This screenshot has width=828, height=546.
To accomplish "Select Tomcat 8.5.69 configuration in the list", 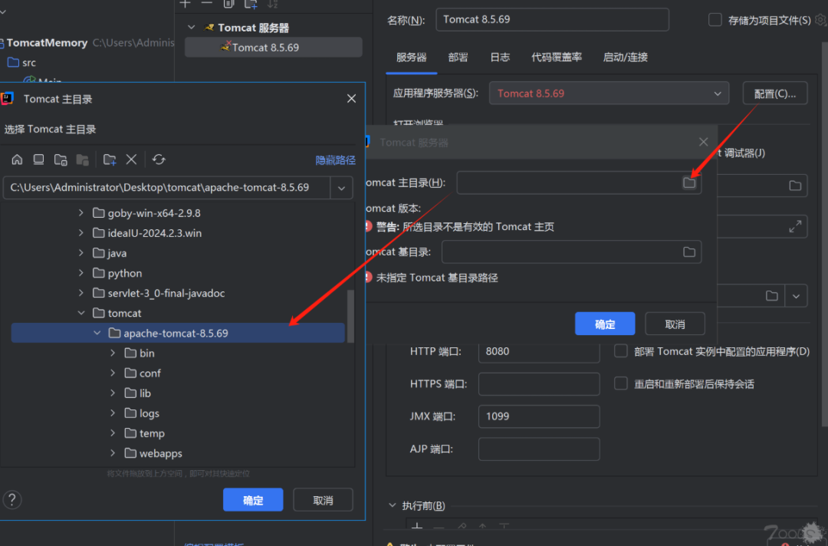I will pos(274,48).
